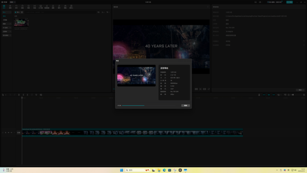
Task: Click the redo icon in timeline toolbar
Action: (15, 95)
